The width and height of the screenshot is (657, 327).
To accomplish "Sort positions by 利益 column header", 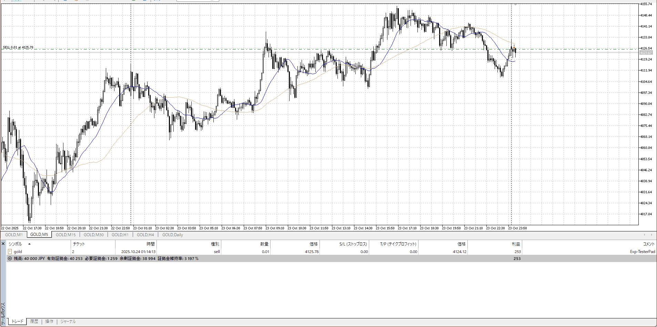I will coord(516,244).
